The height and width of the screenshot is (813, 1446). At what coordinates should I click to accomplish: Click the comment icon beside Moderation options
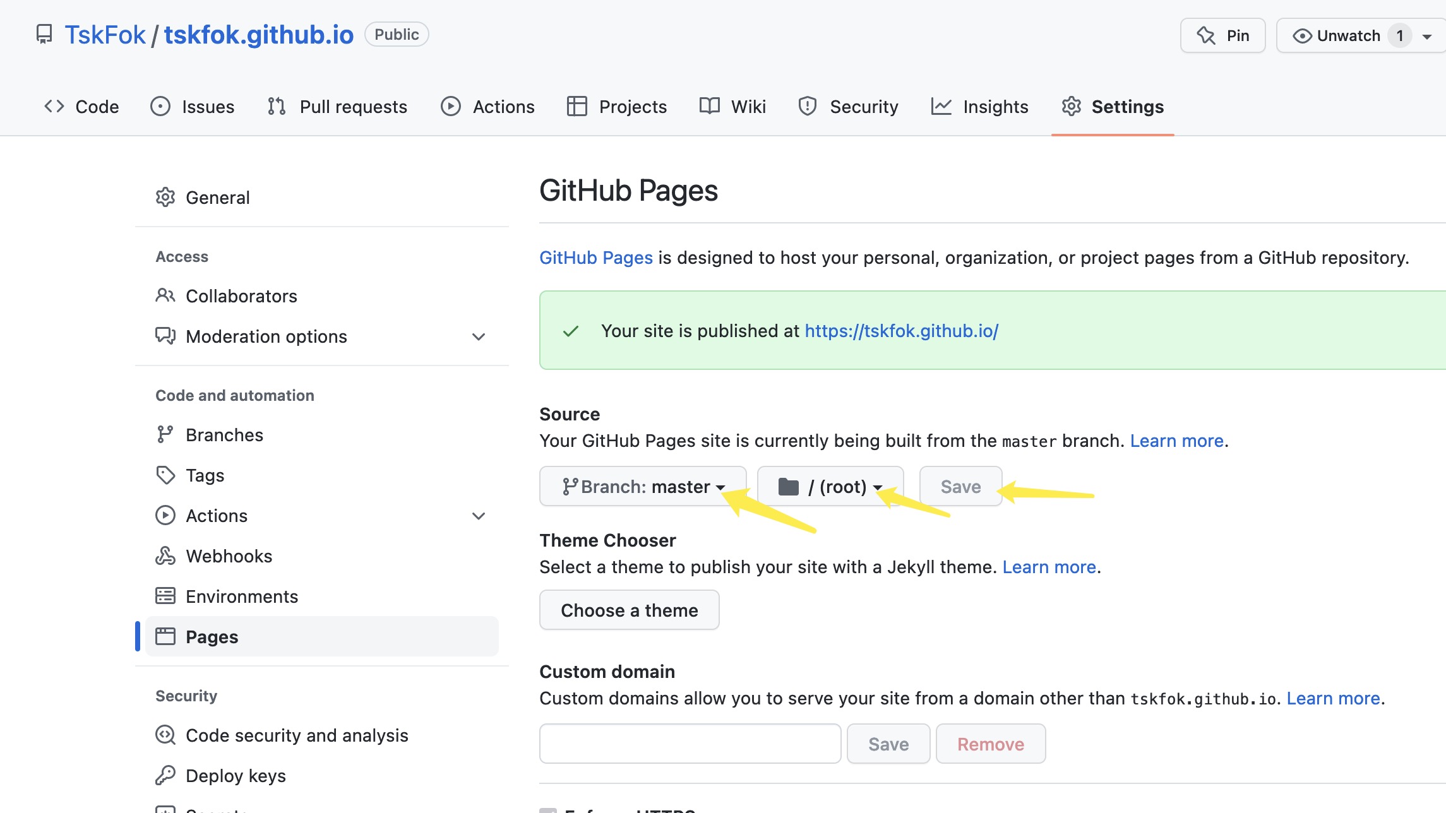[165, 336]
